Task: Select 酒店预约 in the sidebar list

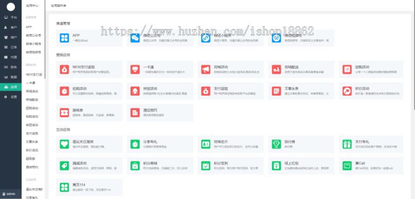Action: click(x=32, y=167)
